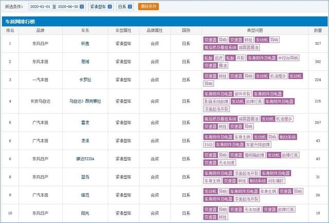This screenshot has width=329, height=223.
Task: Click the 减震器漏油 tag in 轩逸 row
Action: click(248, 47)
